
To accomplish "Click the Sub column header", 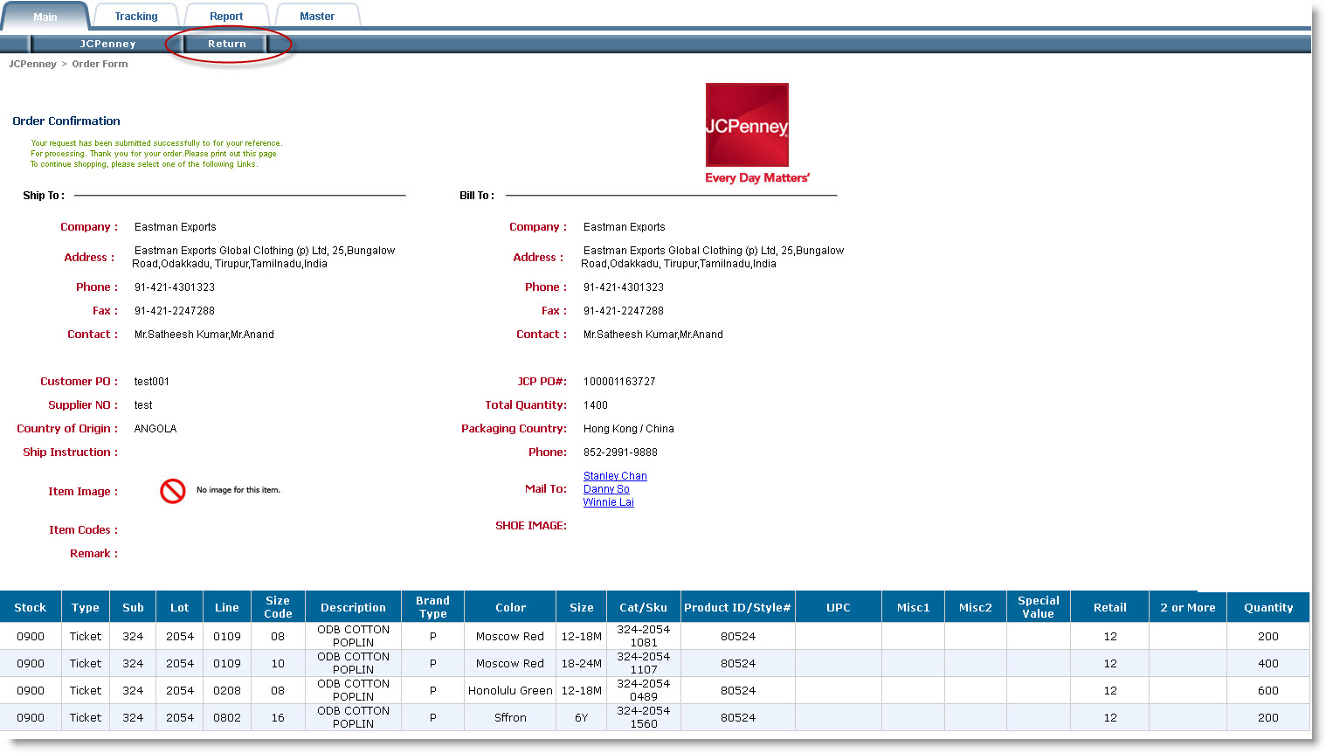I will [133, 608].
